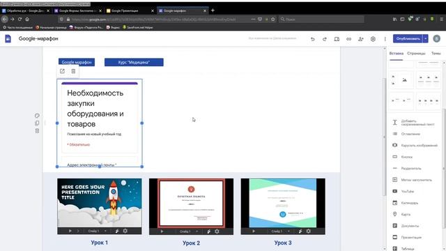Open the browser hamburger menu

click(x=441, y=20)
